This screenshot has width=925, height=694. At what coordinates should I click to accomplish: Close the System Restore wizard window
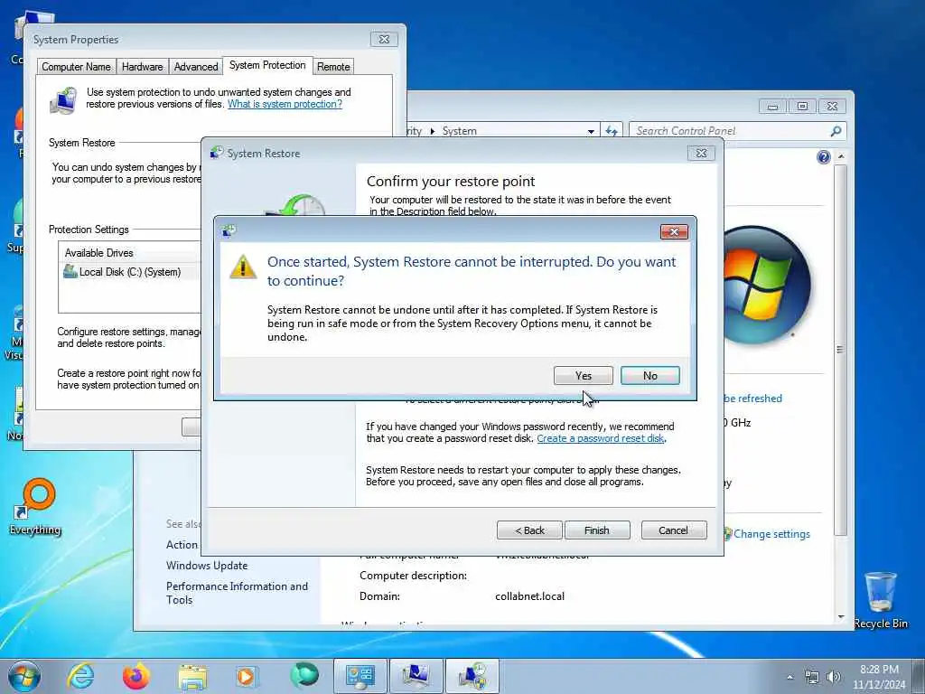coord(701,154)
